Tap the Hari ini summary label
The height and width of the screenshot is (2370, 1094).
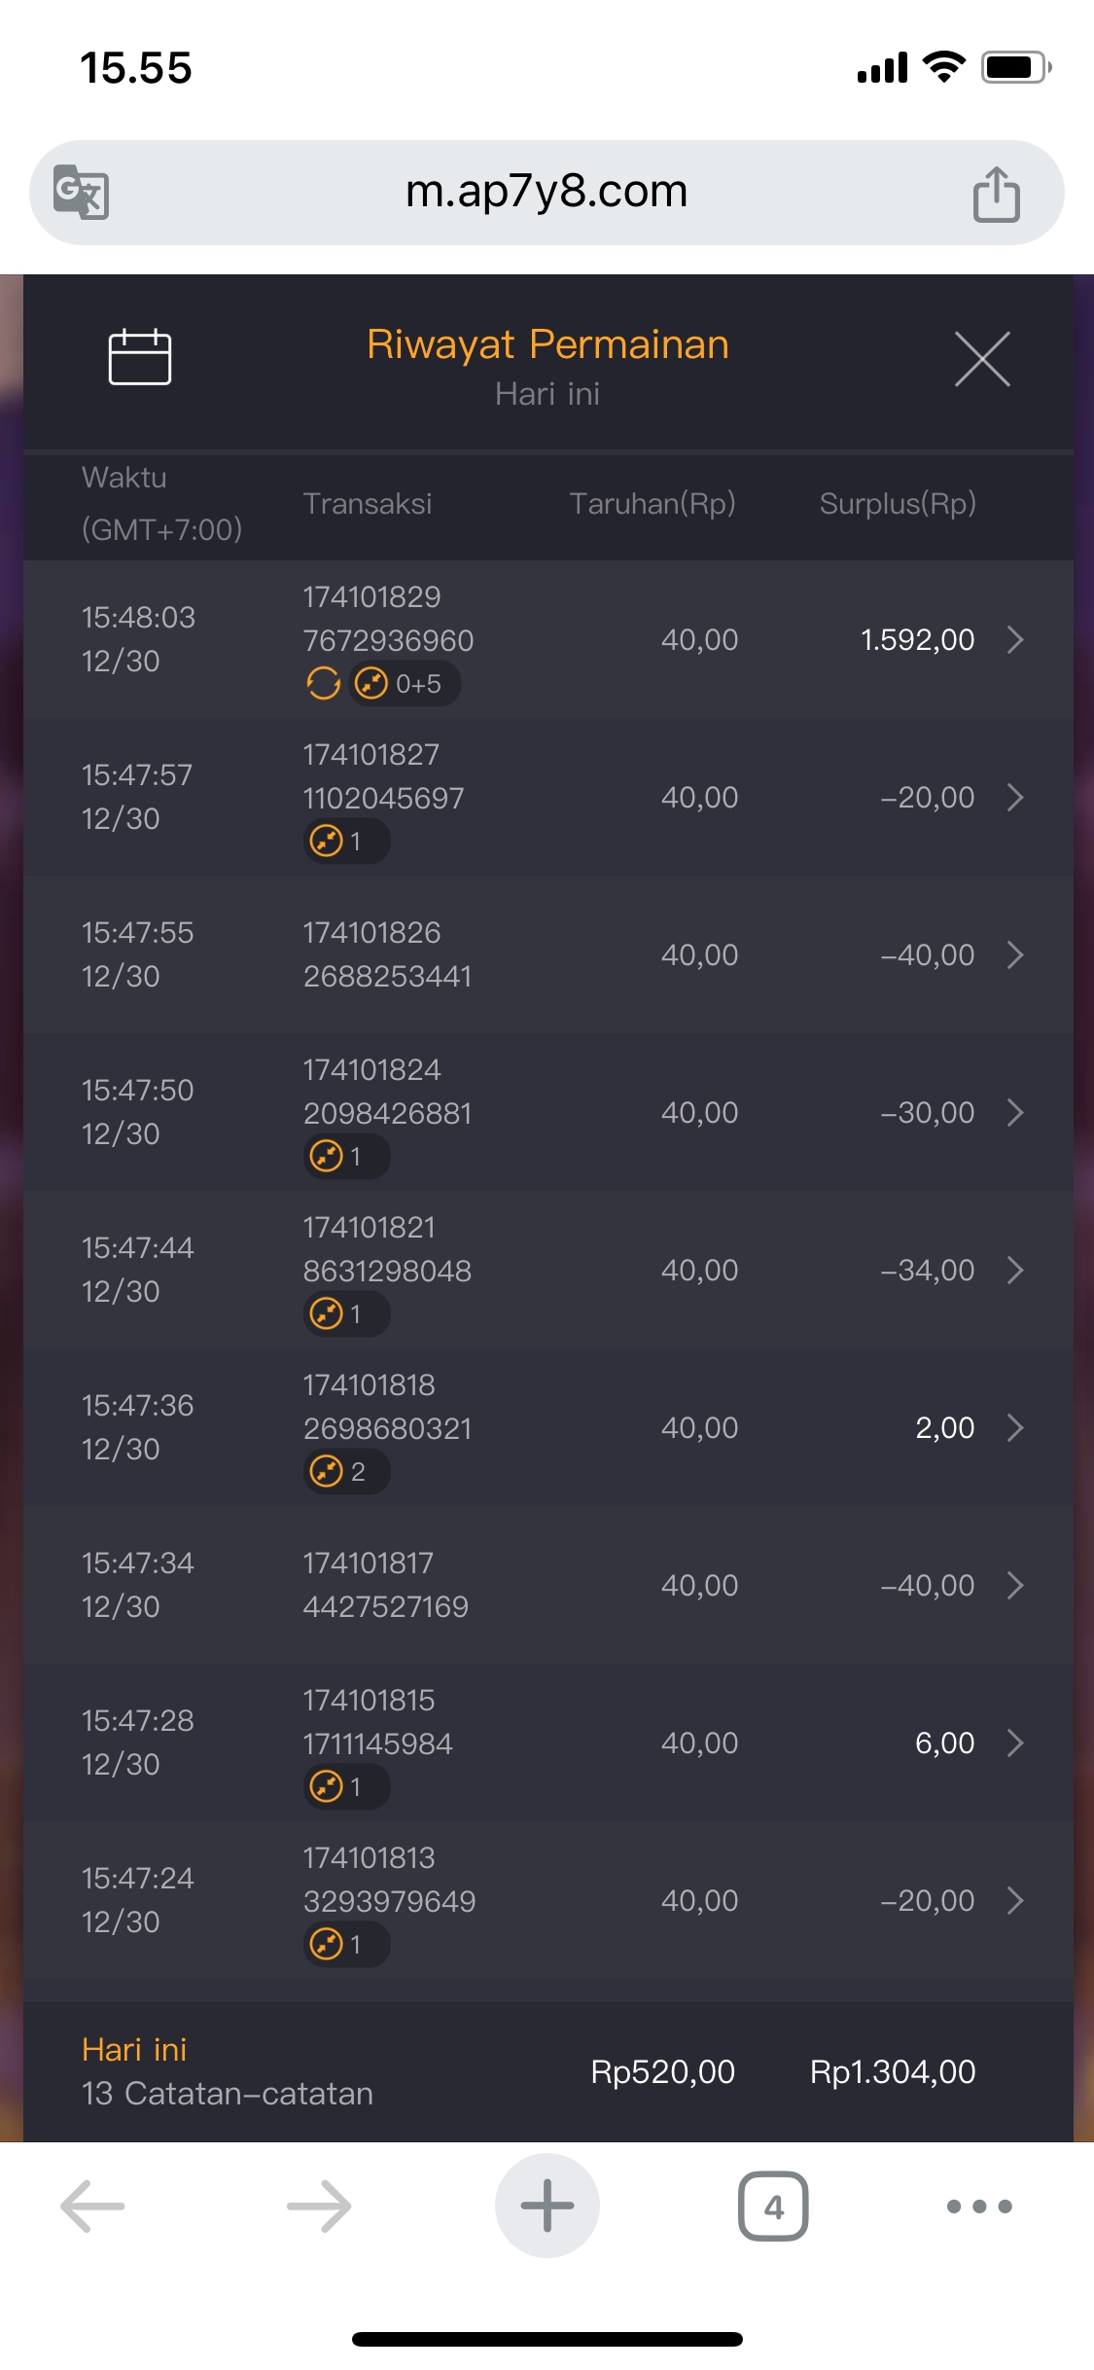134,2050
